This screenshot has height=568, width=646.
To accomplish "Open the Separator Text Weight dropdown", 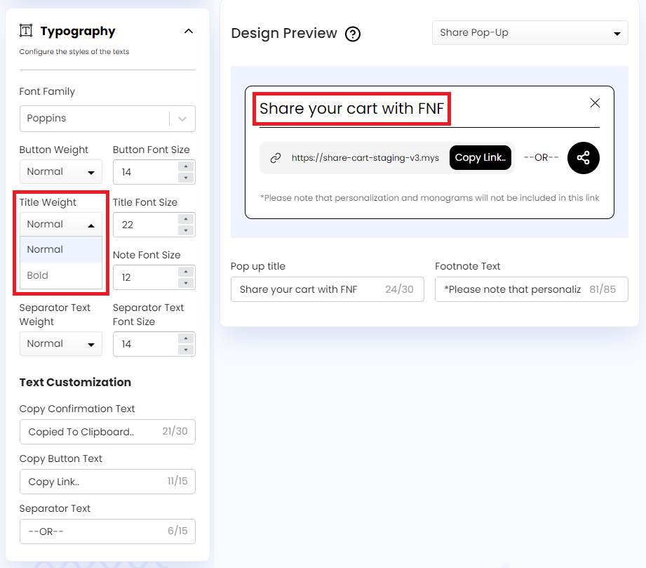I will coord(61,344).
